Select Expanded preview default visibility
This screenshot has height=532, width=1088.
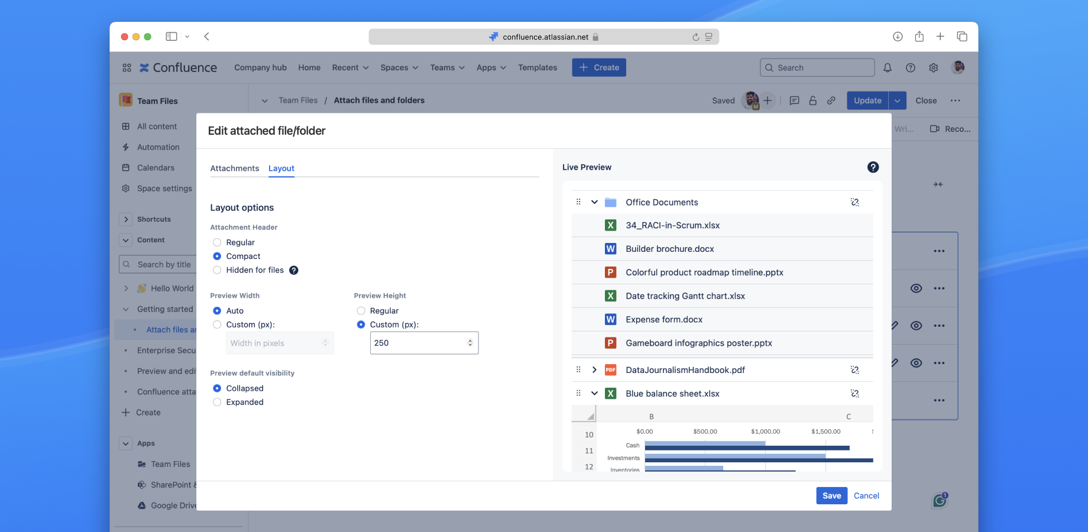pos(217,402)
